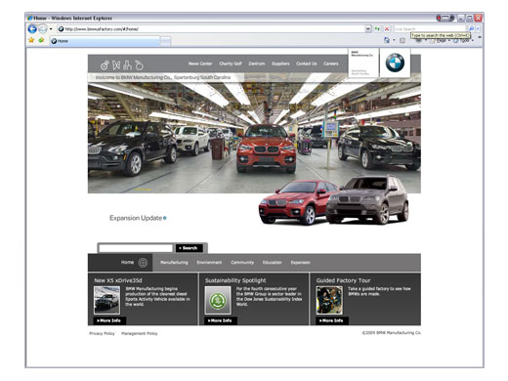Open the sustainability recycle thumbnail
508x381 pixels.
[218, 300]
